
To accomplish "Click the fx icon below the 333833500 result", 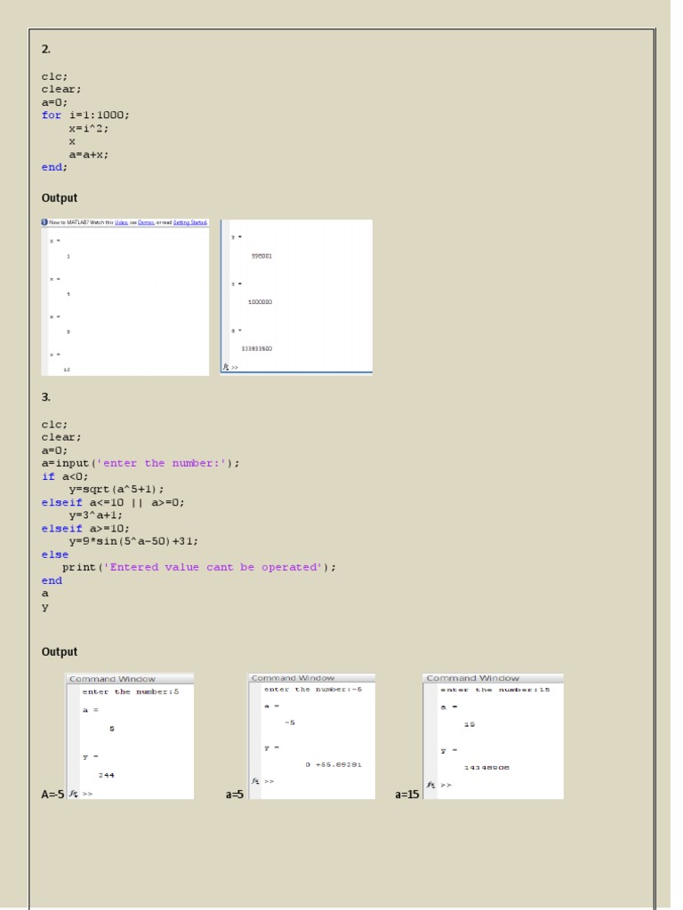I will click(x=226, y=366).
